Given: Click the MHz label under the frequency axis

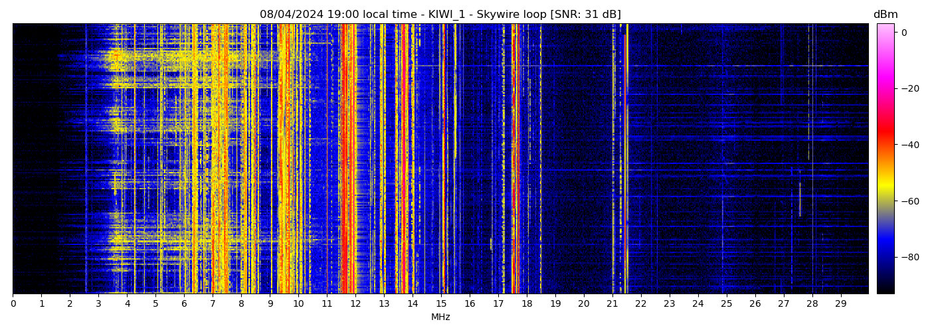Looking at the screenshot, I should coord(440,317).
